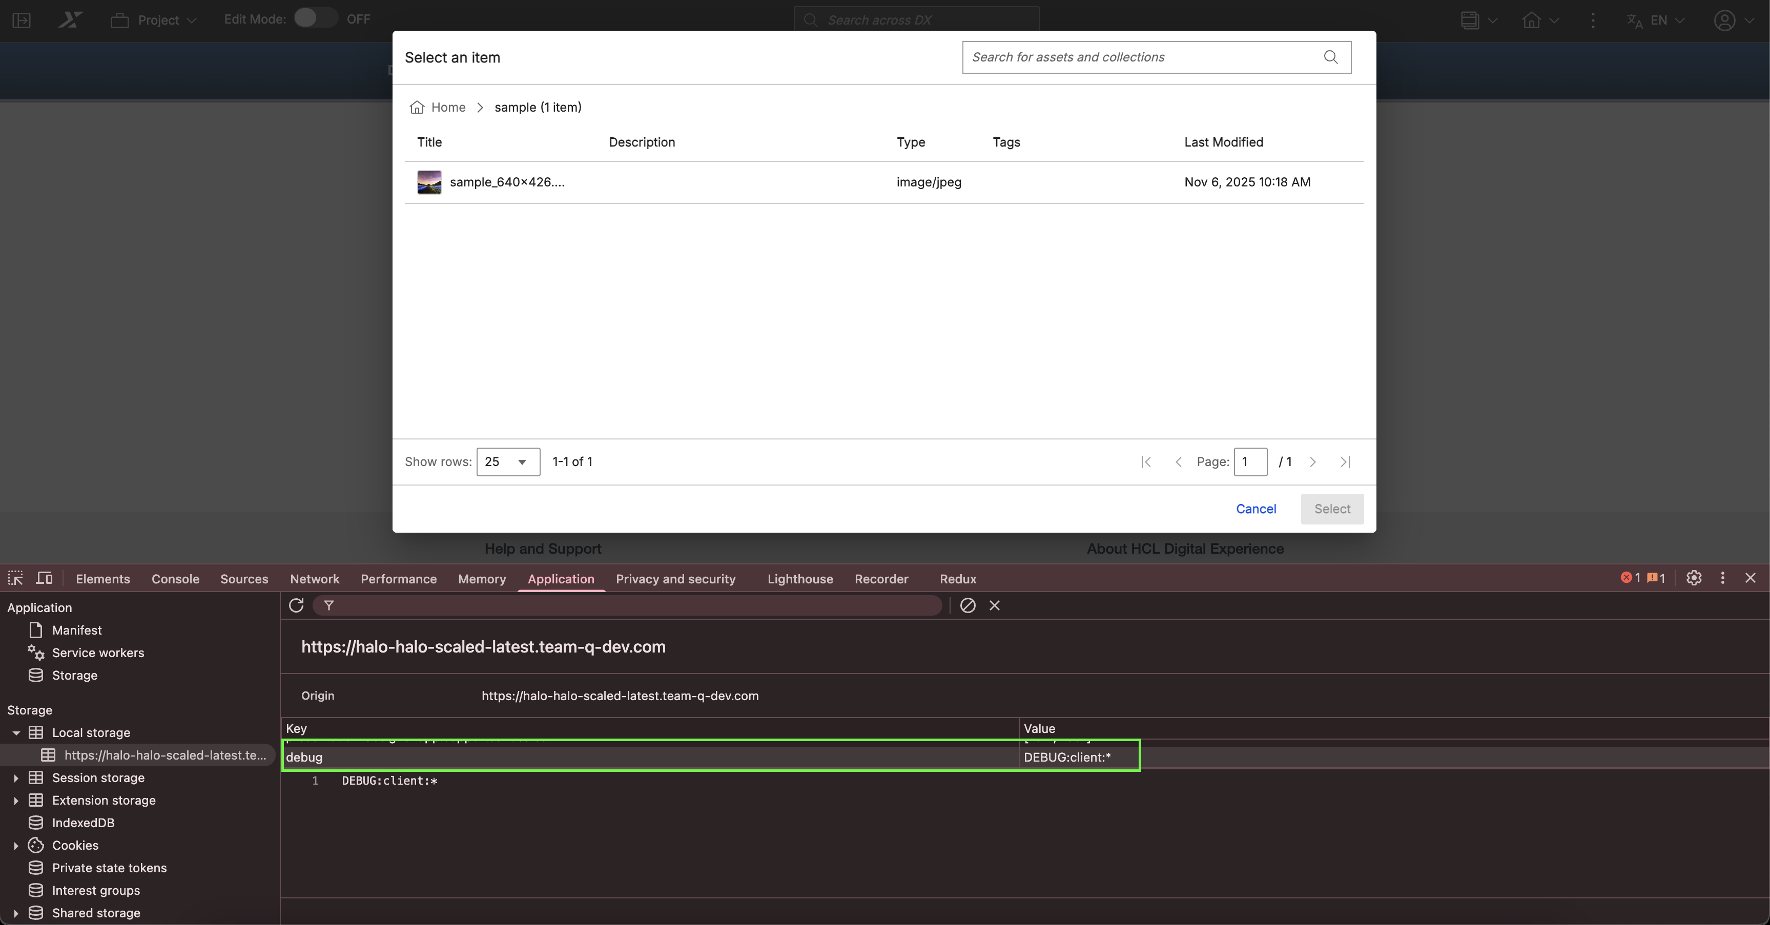This screenshot has width=1770, height=925.
Task: Go to the last page arrow
Action: [x=1345, y=462]
